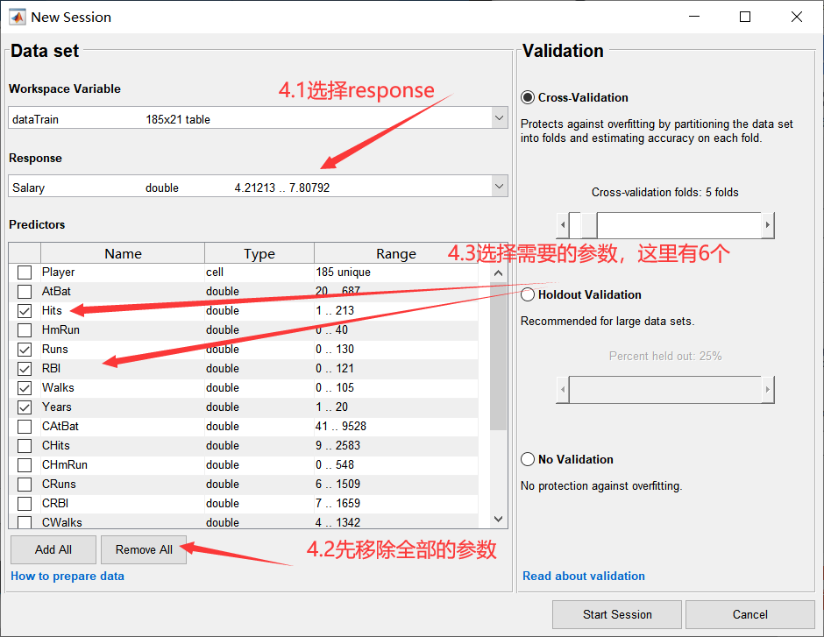Click right arrow of folds slider
Image resolution: width=824 pixels, height=637 pixels.
tap(770, 225)
